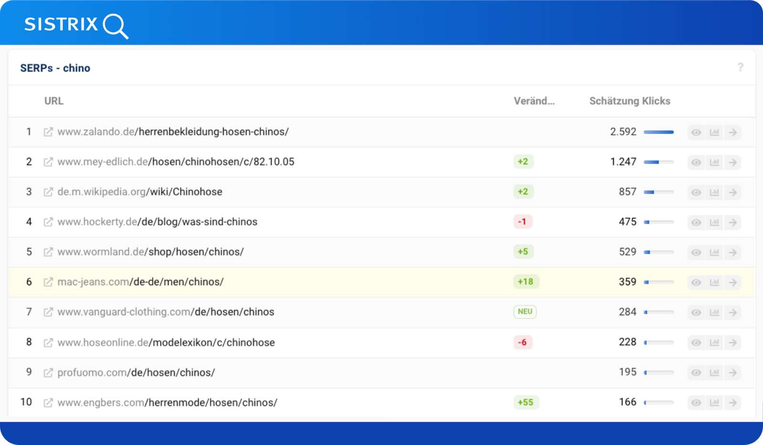Click chart icon in mey-edlich.de row
Screen dimensions: 763x445
[x=714, y=162]
